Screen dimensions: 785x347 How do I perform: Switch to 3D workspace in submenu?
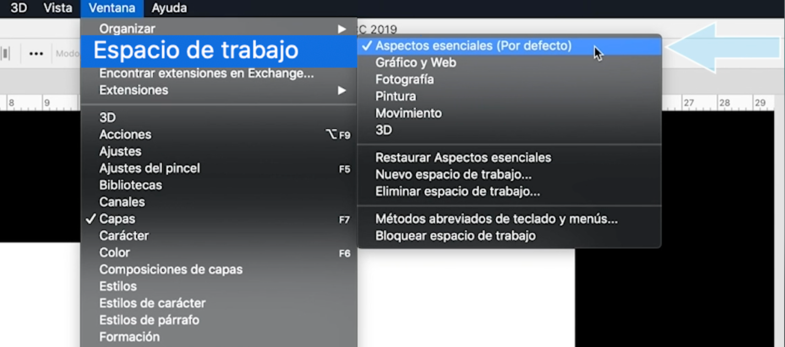point(509,130)
